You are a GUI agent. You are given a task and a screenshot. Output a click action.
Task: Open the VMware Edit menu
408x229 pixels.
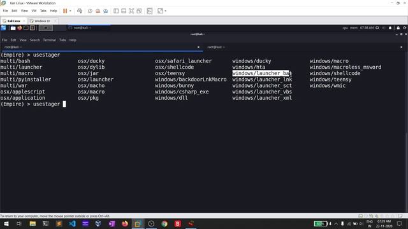pos(14,11)
